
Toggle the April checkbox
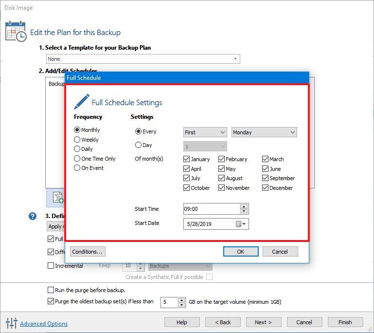pos(186,169)
